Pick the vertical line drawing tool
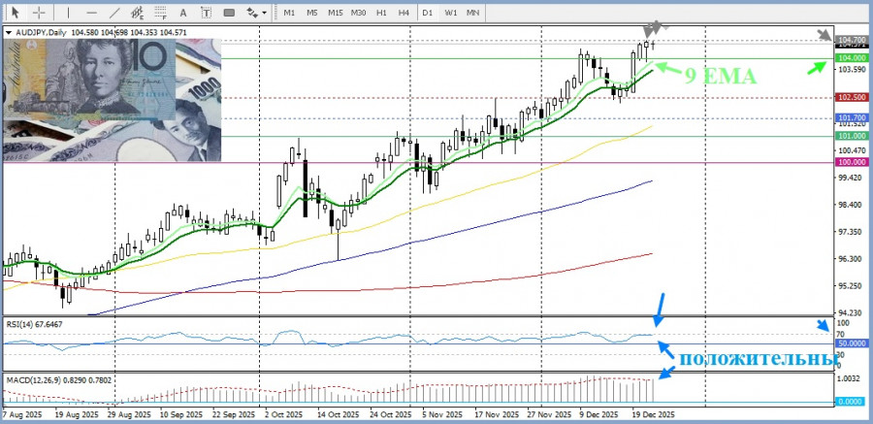This screenshot has height=424, width=873. (66, 13)
